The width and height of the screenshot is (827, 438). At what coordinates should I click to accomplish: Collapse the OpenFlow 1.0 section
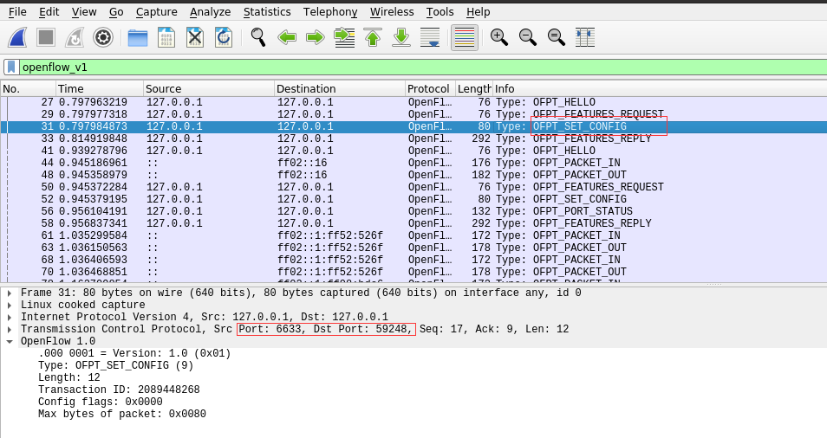[x=10, y=341]
